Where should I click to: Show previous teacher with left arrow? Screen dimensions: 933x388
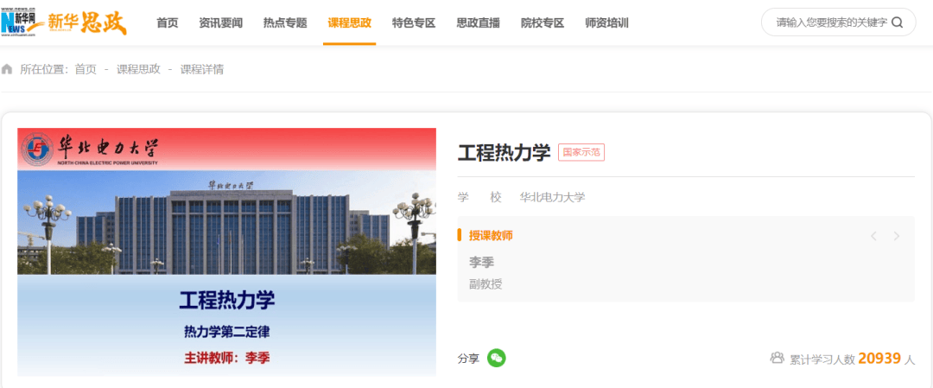tap(873, 236)
